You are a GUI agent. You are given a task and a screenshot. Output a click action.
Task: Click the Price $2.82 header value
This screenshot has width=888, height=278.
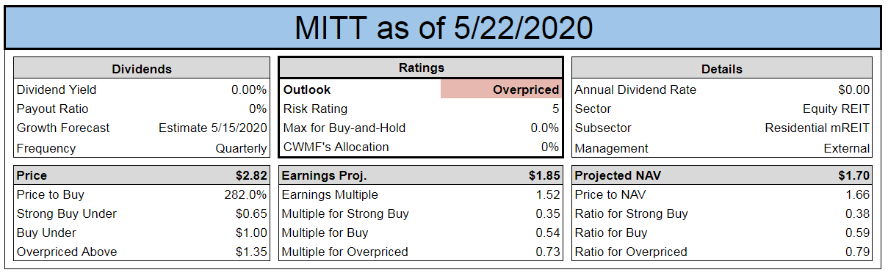point(252,176)
